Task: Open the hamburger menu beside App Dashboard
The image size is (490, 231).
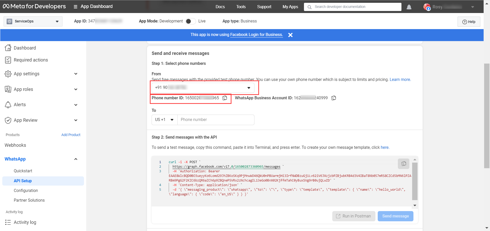Action: 75,7
